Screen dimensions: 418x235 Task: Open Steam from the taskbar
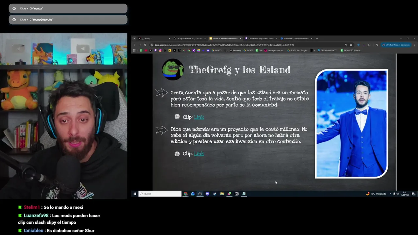(x=215, y=194)
